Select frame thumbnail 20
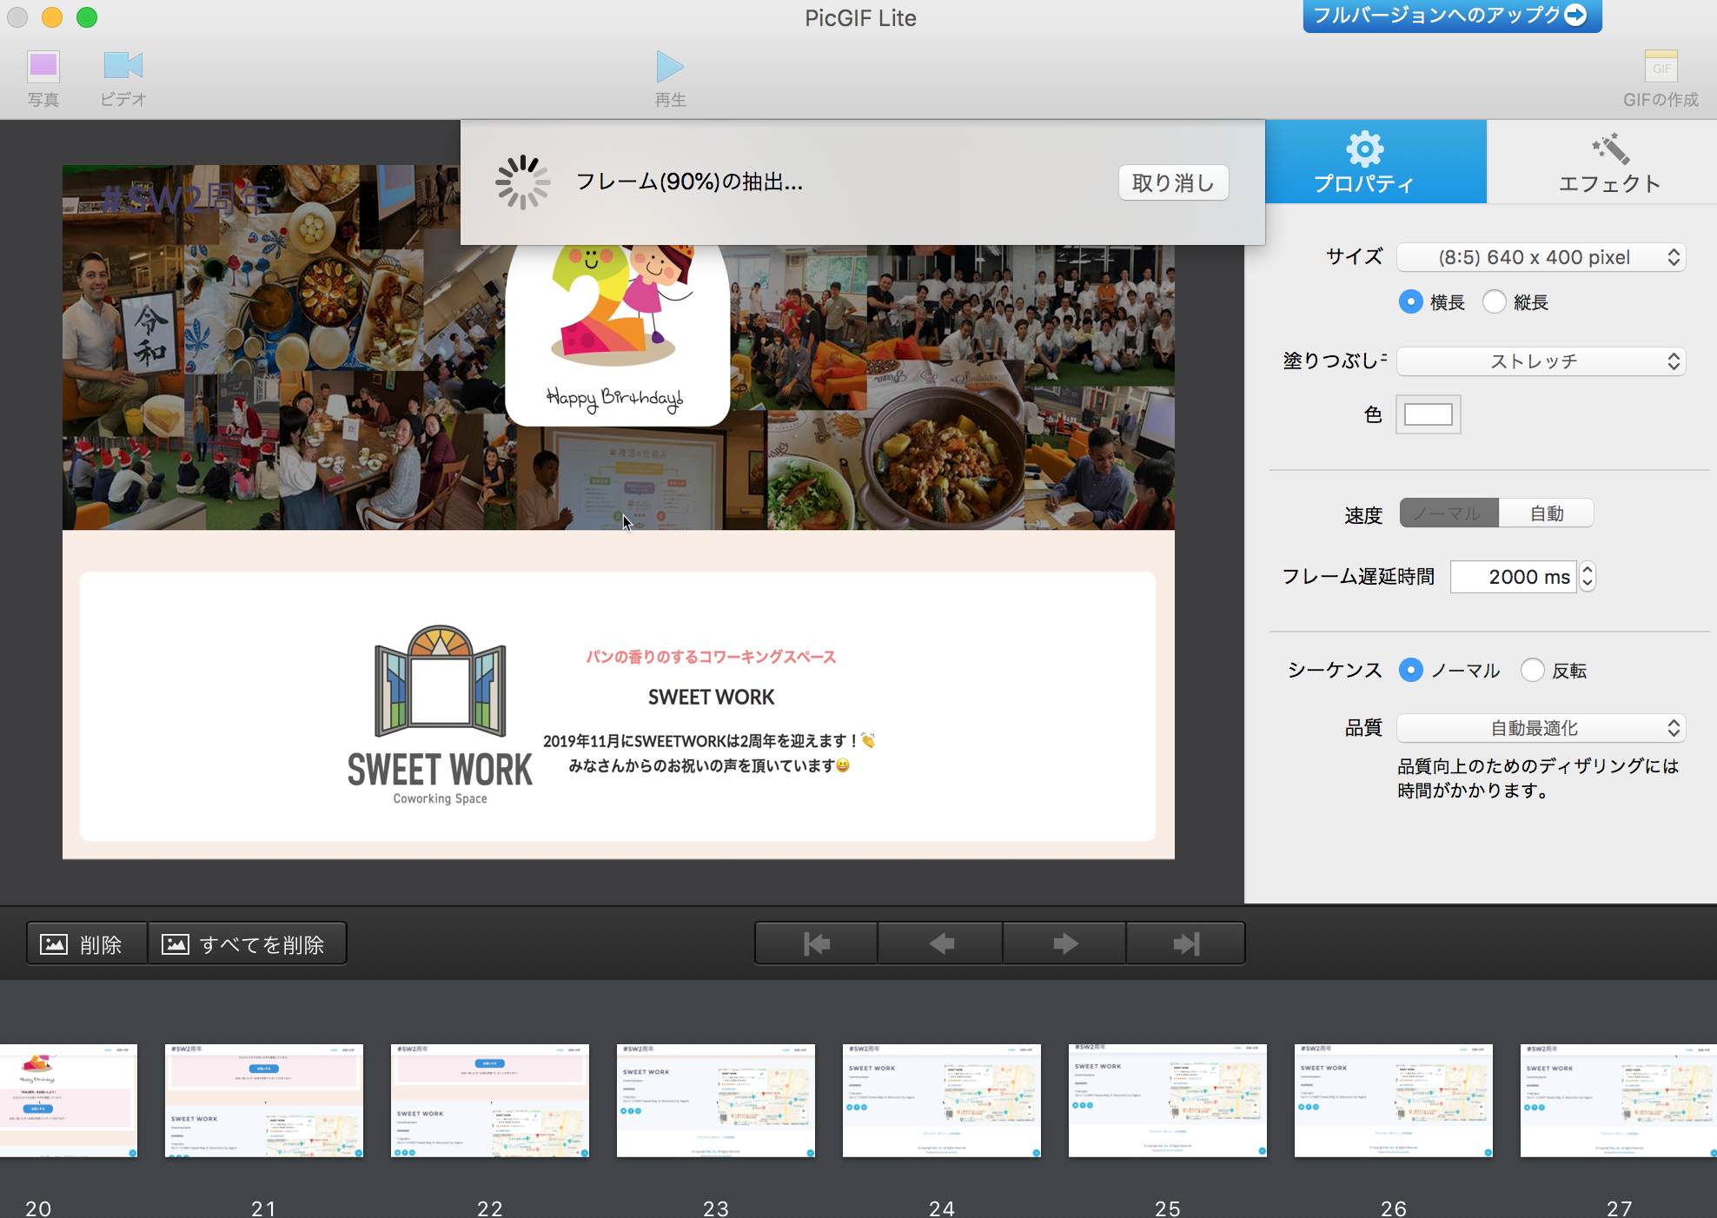Viewport: 1717px width, 1218px height. pyautogui.click(x=69, y=1101)
